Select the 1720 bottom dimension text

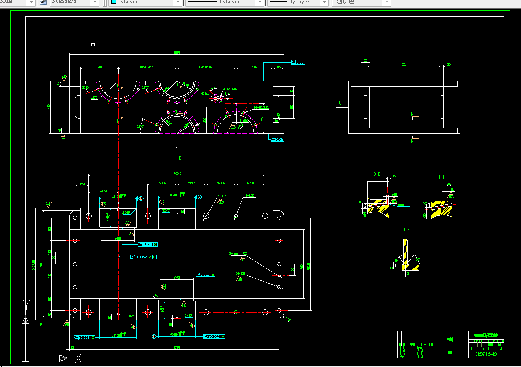[177, 347]
